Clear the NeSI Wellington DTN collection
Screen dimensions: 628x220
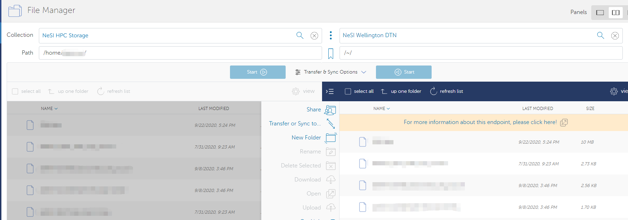[x=615, y=36]
